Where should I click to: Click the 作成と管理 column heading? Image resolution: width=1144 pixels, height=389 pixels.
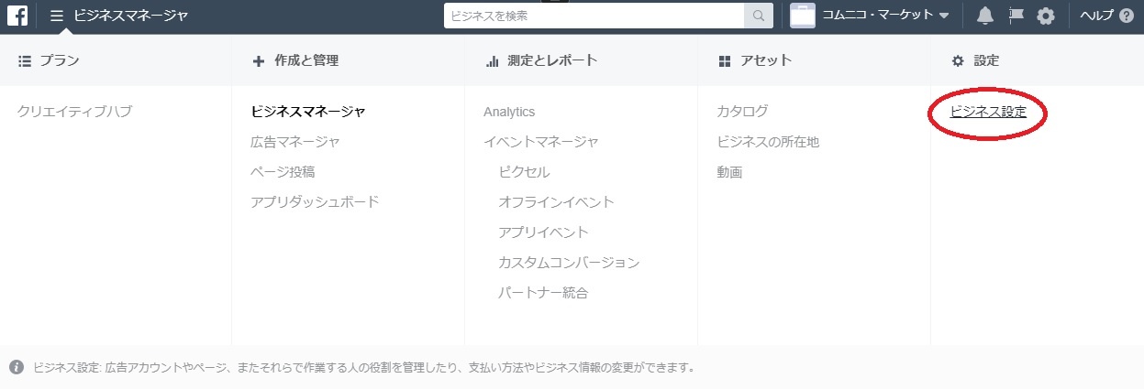pos(295,60)
